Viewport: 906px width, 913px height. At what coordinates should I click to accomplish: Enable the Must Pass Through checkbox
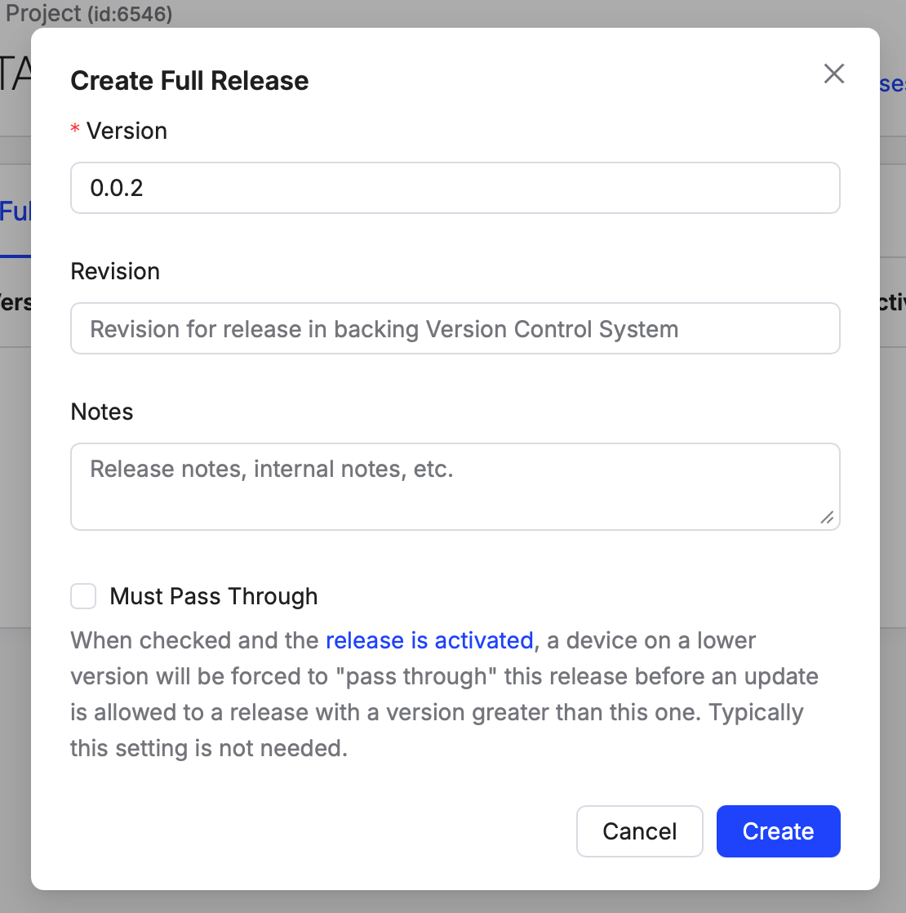pyautogui.click(x=83, y=596)
